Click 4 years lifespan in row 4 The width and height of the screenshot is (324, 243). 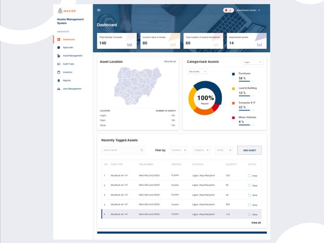175,205
